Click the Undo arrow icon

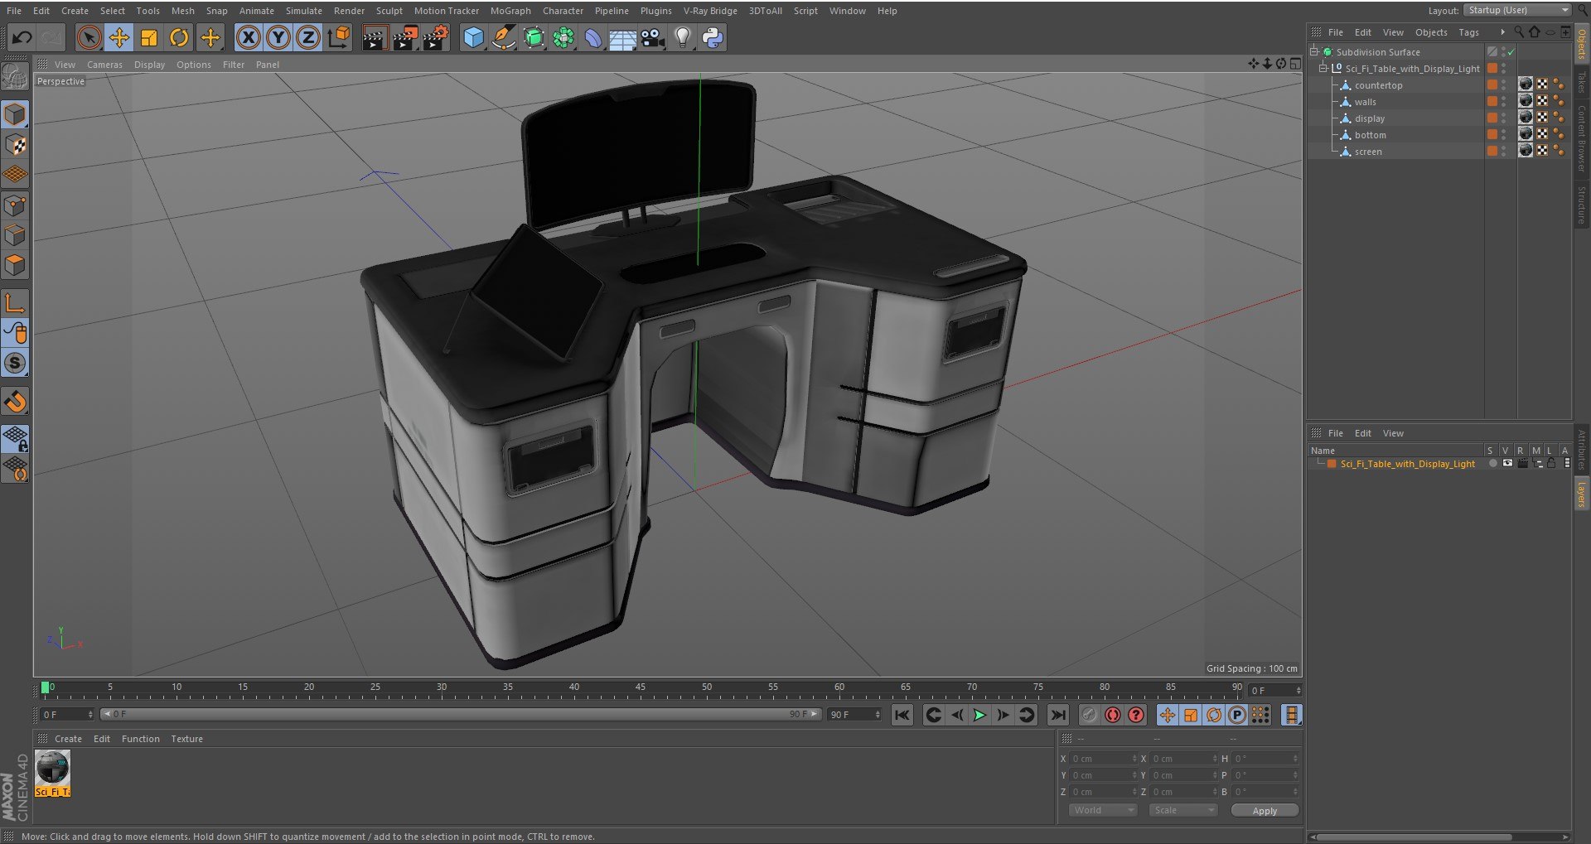[x=22, y=37]
